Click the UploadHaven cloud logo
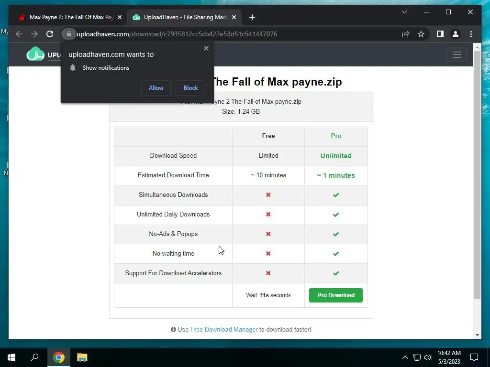490x367 pixels. (35, 54)
